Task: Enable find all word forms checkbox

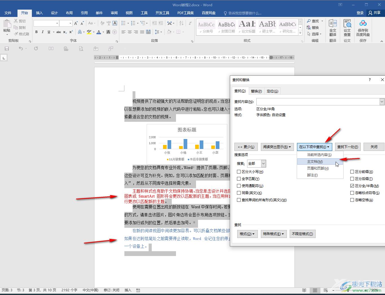Action: coord(239,200)
